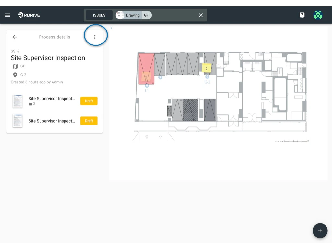Open second Site Supervisor Inspect document thumbnail

[18, 121]
